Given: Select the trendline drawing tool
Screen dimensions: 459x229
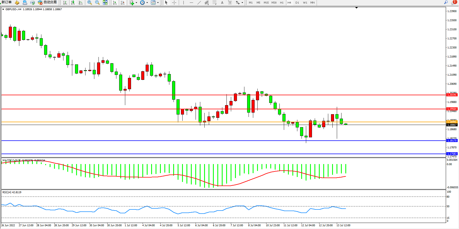Looking at the screenshot, I should (199, 2).
